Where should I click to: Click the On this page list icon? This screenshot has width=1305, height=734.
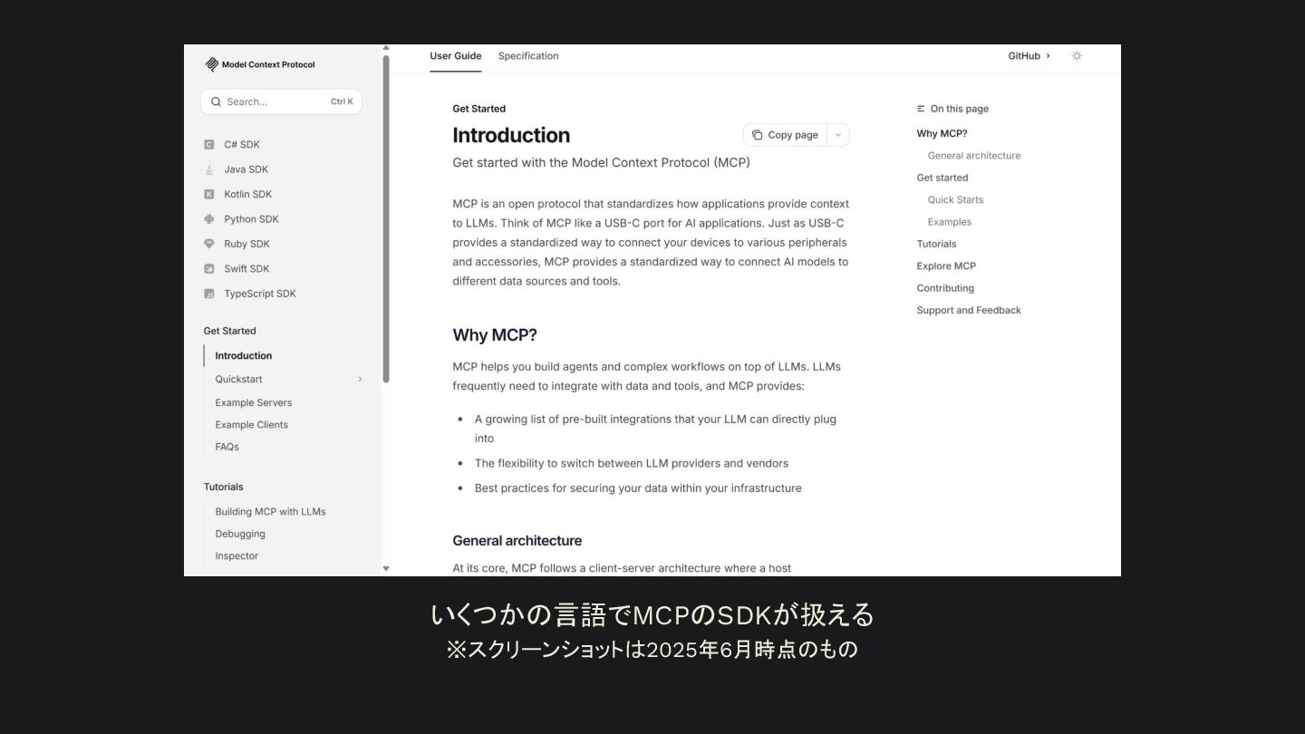click(x=921, y=109)
